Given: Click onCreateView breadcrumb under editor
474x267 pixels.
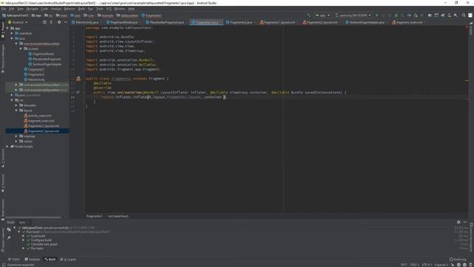Looking at the screenshot, I should (118, 216).
